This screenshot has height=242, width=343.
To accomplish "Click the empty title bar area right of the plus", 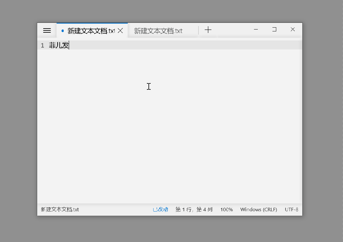I will coord(232,30).
